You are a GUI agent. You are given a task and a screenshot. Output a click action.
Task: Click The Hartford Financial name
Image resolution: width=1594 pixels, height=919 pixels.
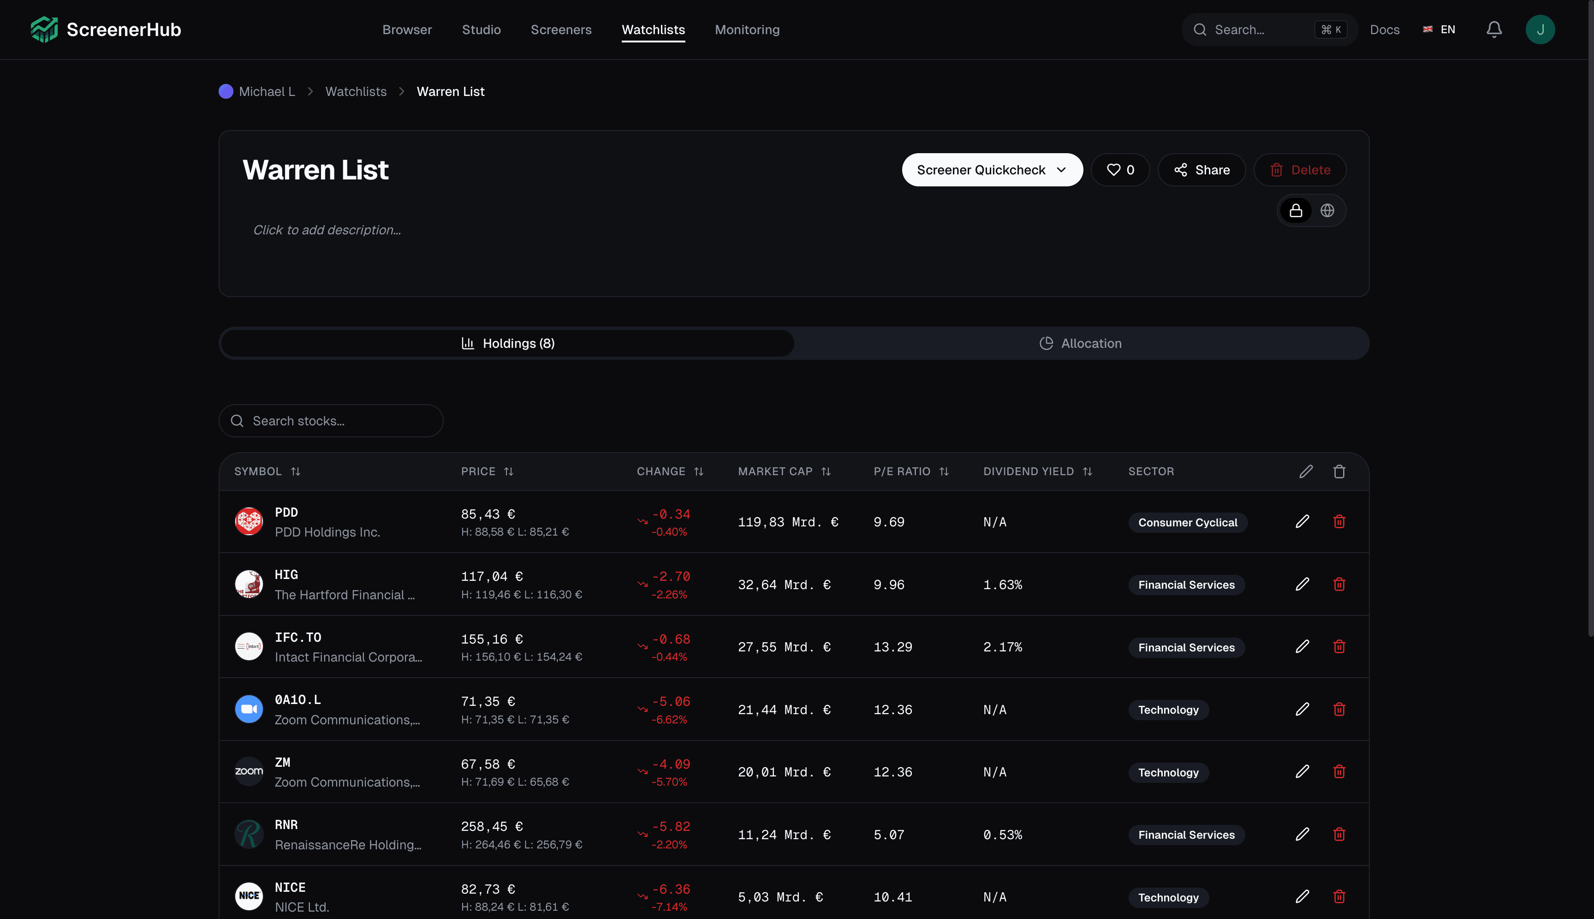[x=345, y=595]
